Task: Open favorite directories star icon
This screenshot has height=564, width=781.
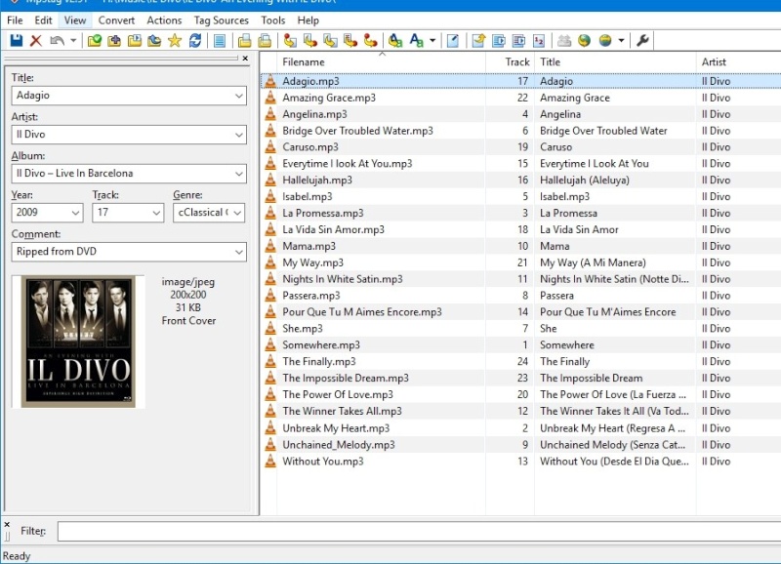Action: click(x=175, y=40)
